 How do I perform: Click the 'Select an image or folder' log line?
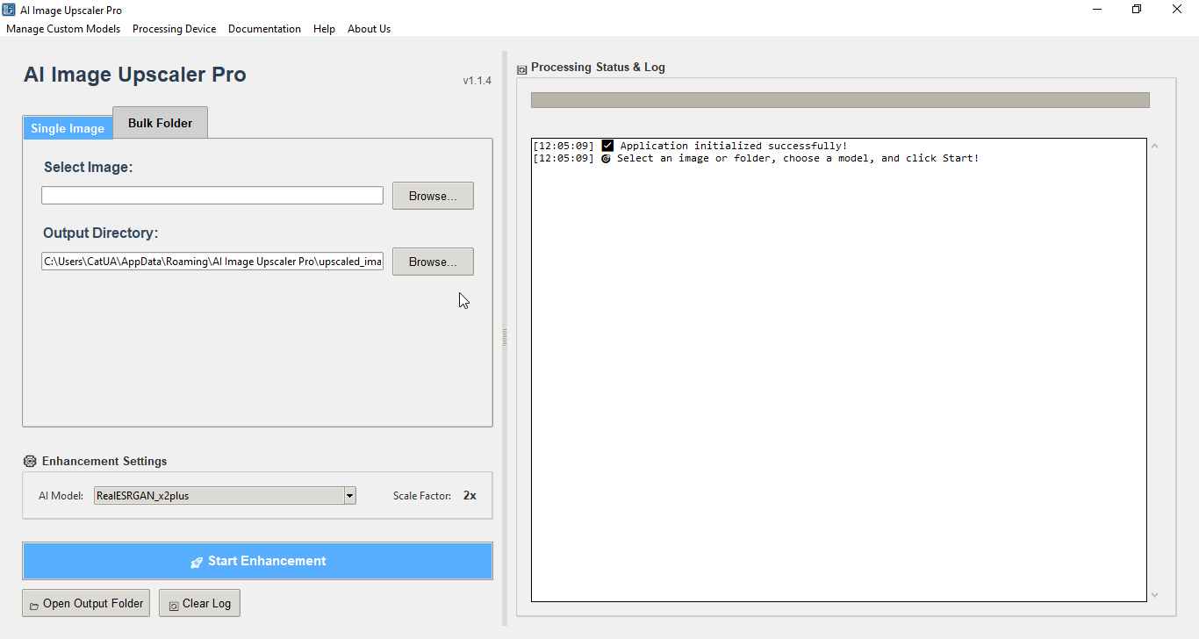click(756, 158)
